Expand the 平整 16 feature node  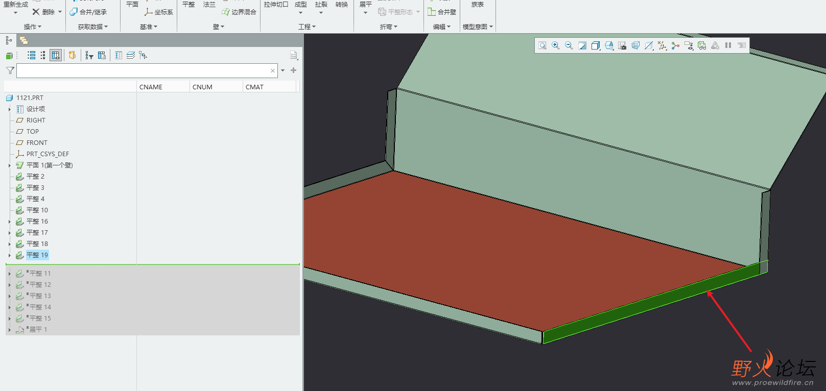pyautogui.click(x=9, y=222)
